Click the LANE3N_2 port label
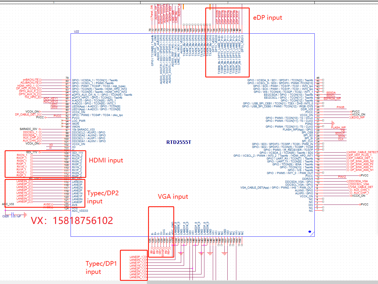The image size is (378, 284). (x=24, y=181)
